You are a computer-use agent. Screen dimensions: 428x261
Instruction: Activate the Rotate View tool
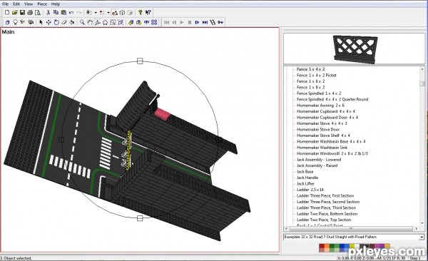tap(98, 22)
